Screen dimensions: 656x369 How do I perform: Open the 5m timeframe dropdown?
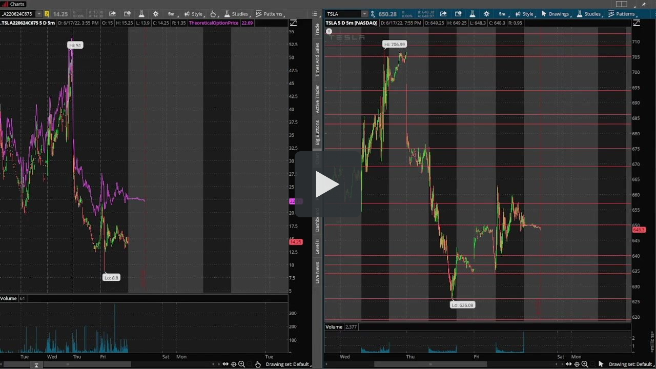click(171, 14)
